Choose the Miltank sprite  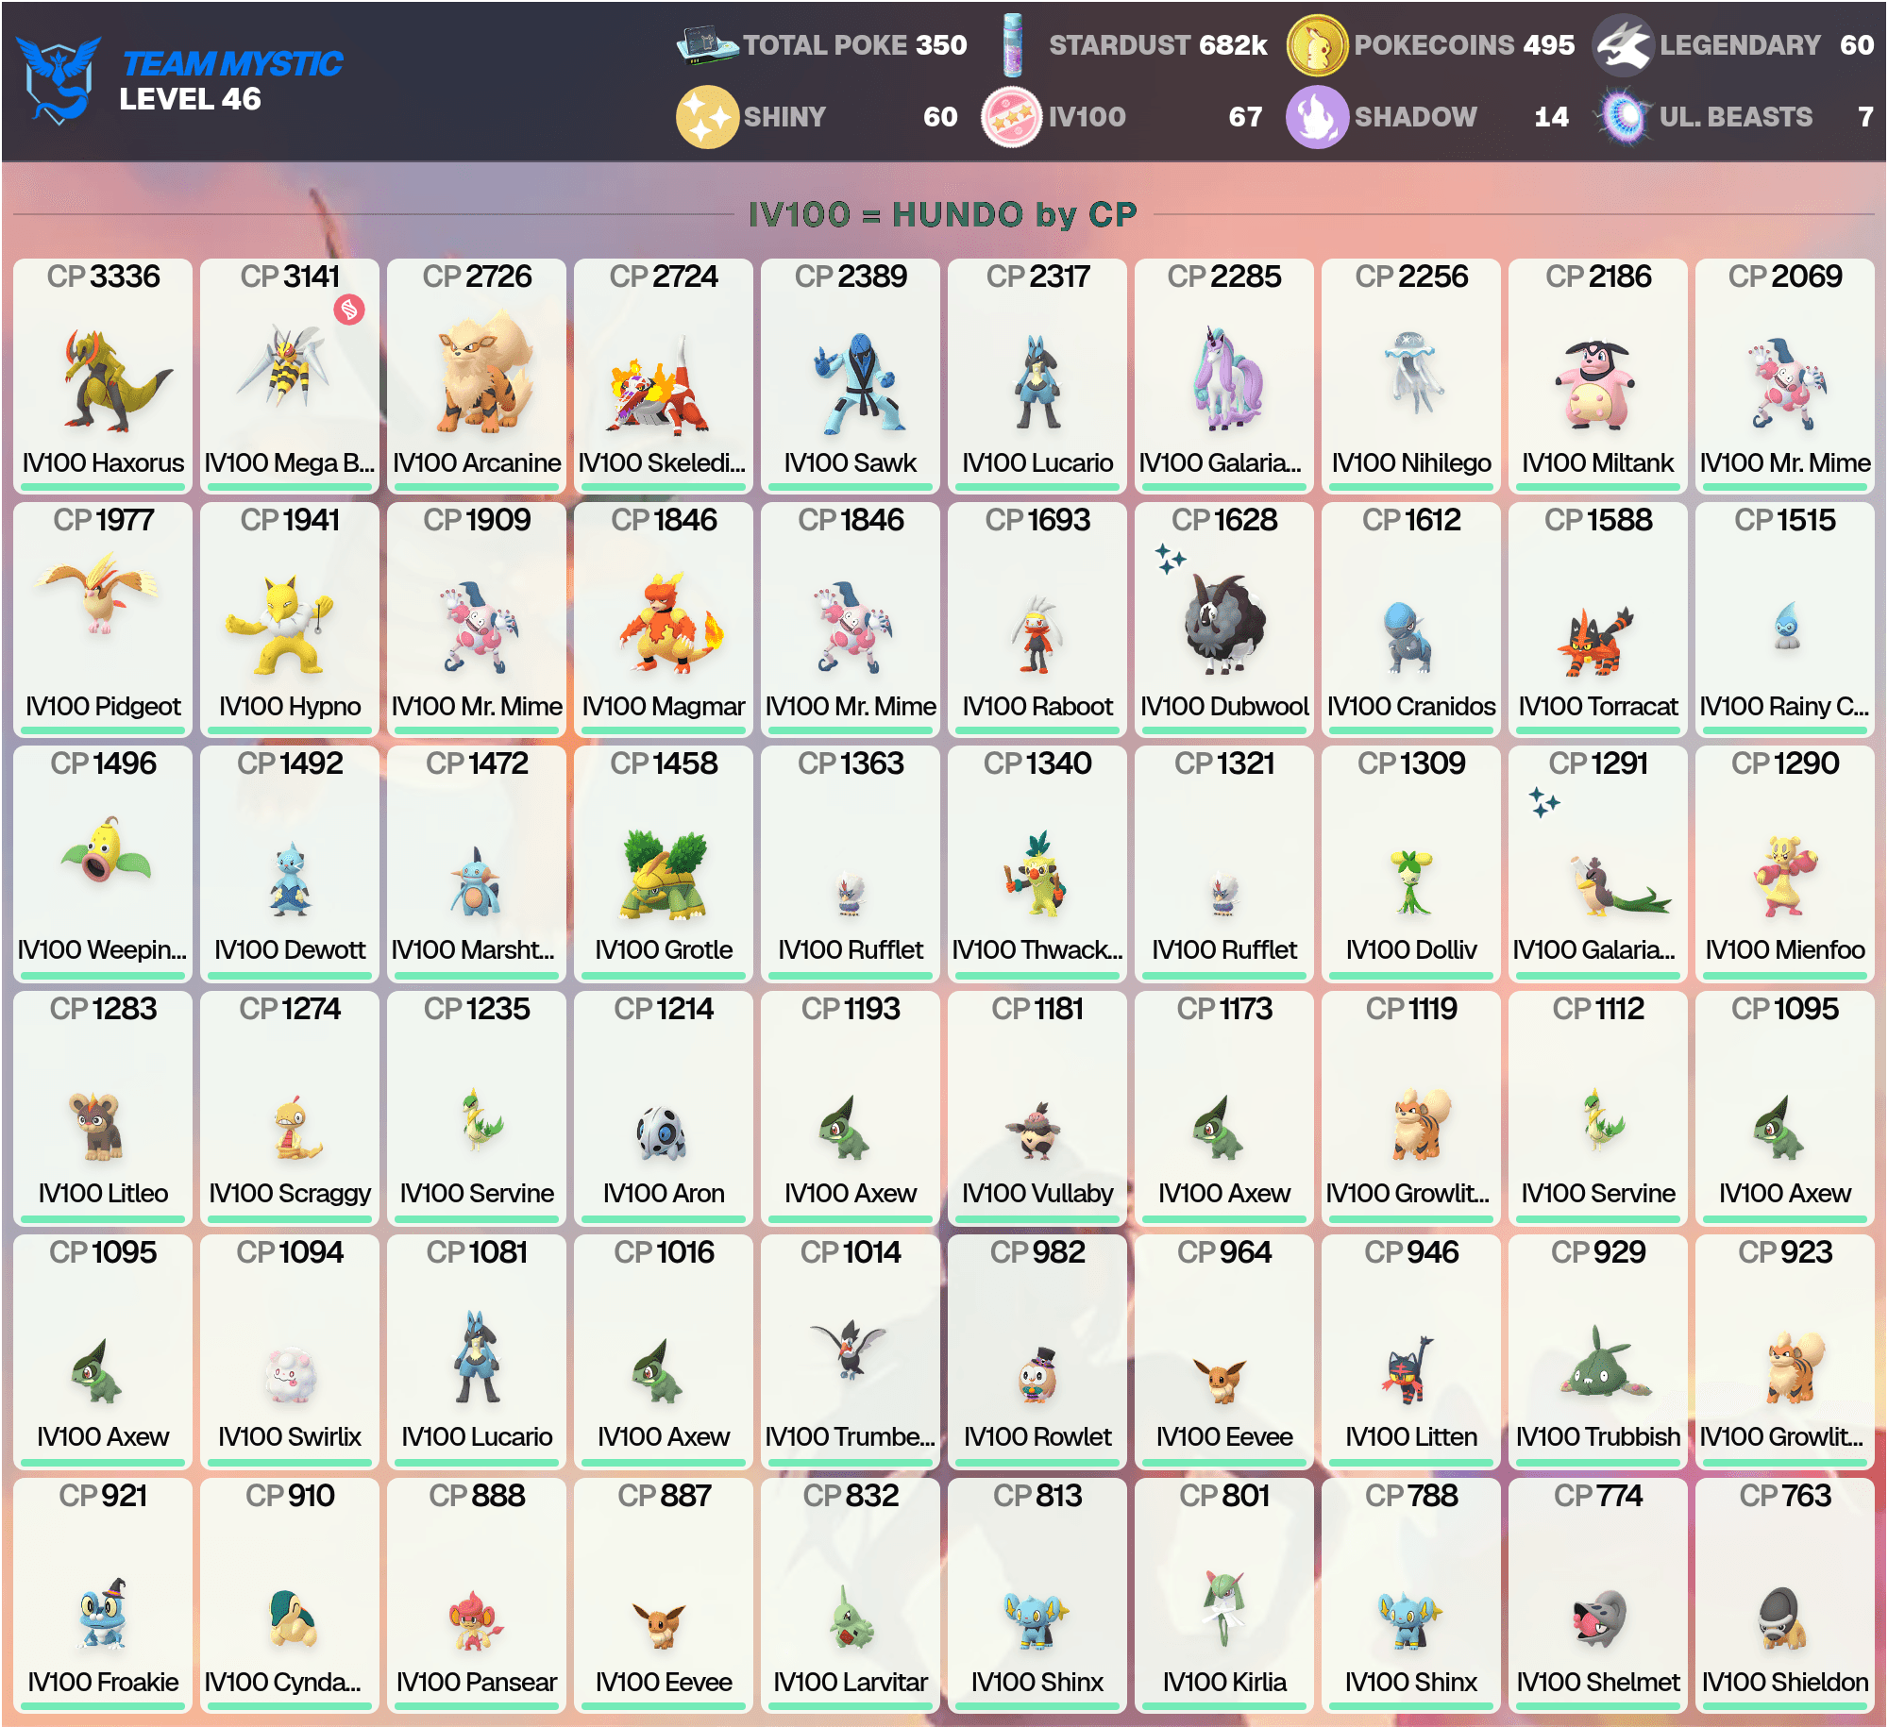1596,385
